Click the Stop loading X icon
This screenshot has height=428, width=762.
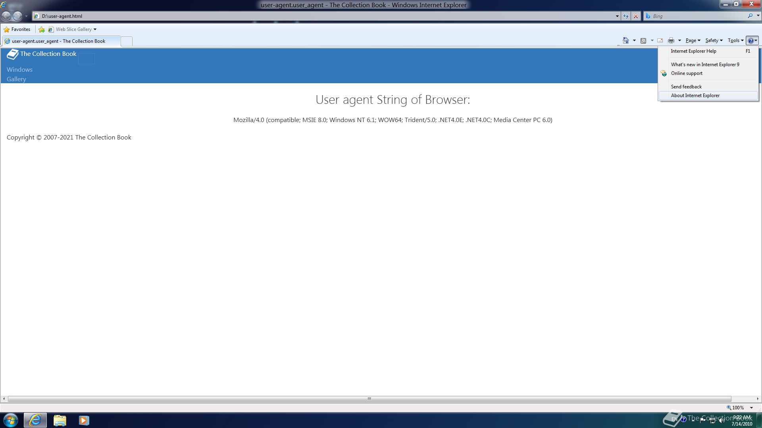tap(636, 16)
